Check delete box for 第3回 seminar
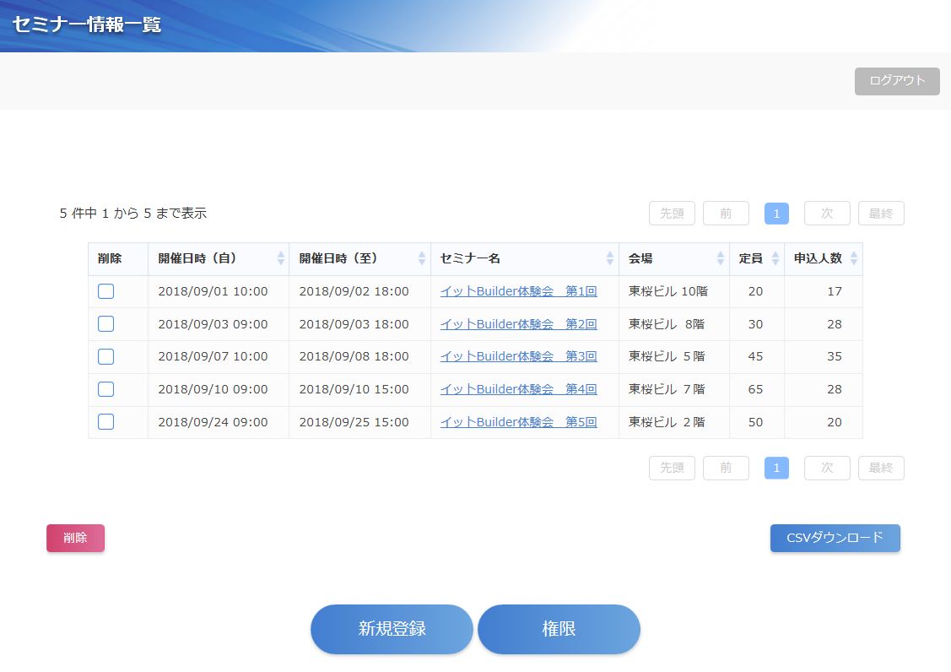 [x=105, y=356]
